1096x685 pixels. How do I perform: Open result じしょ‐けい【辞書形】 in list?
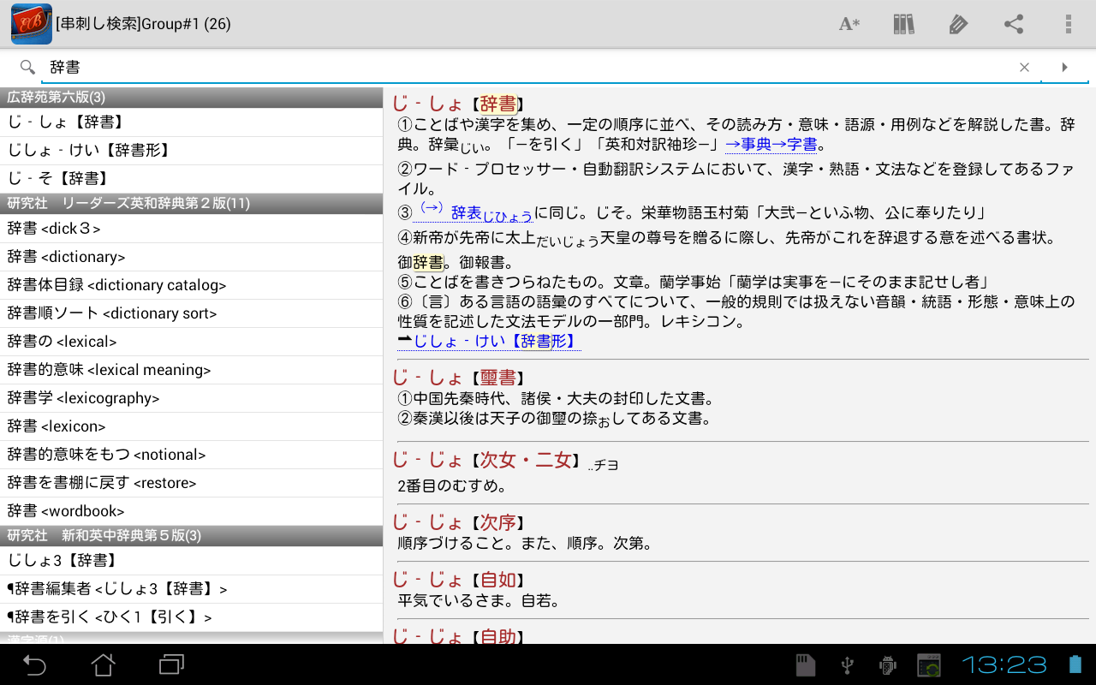tap(191, 151)
